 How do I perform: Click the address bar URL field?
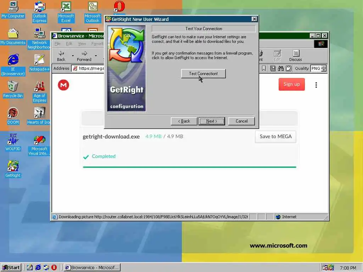click(88, 68)
